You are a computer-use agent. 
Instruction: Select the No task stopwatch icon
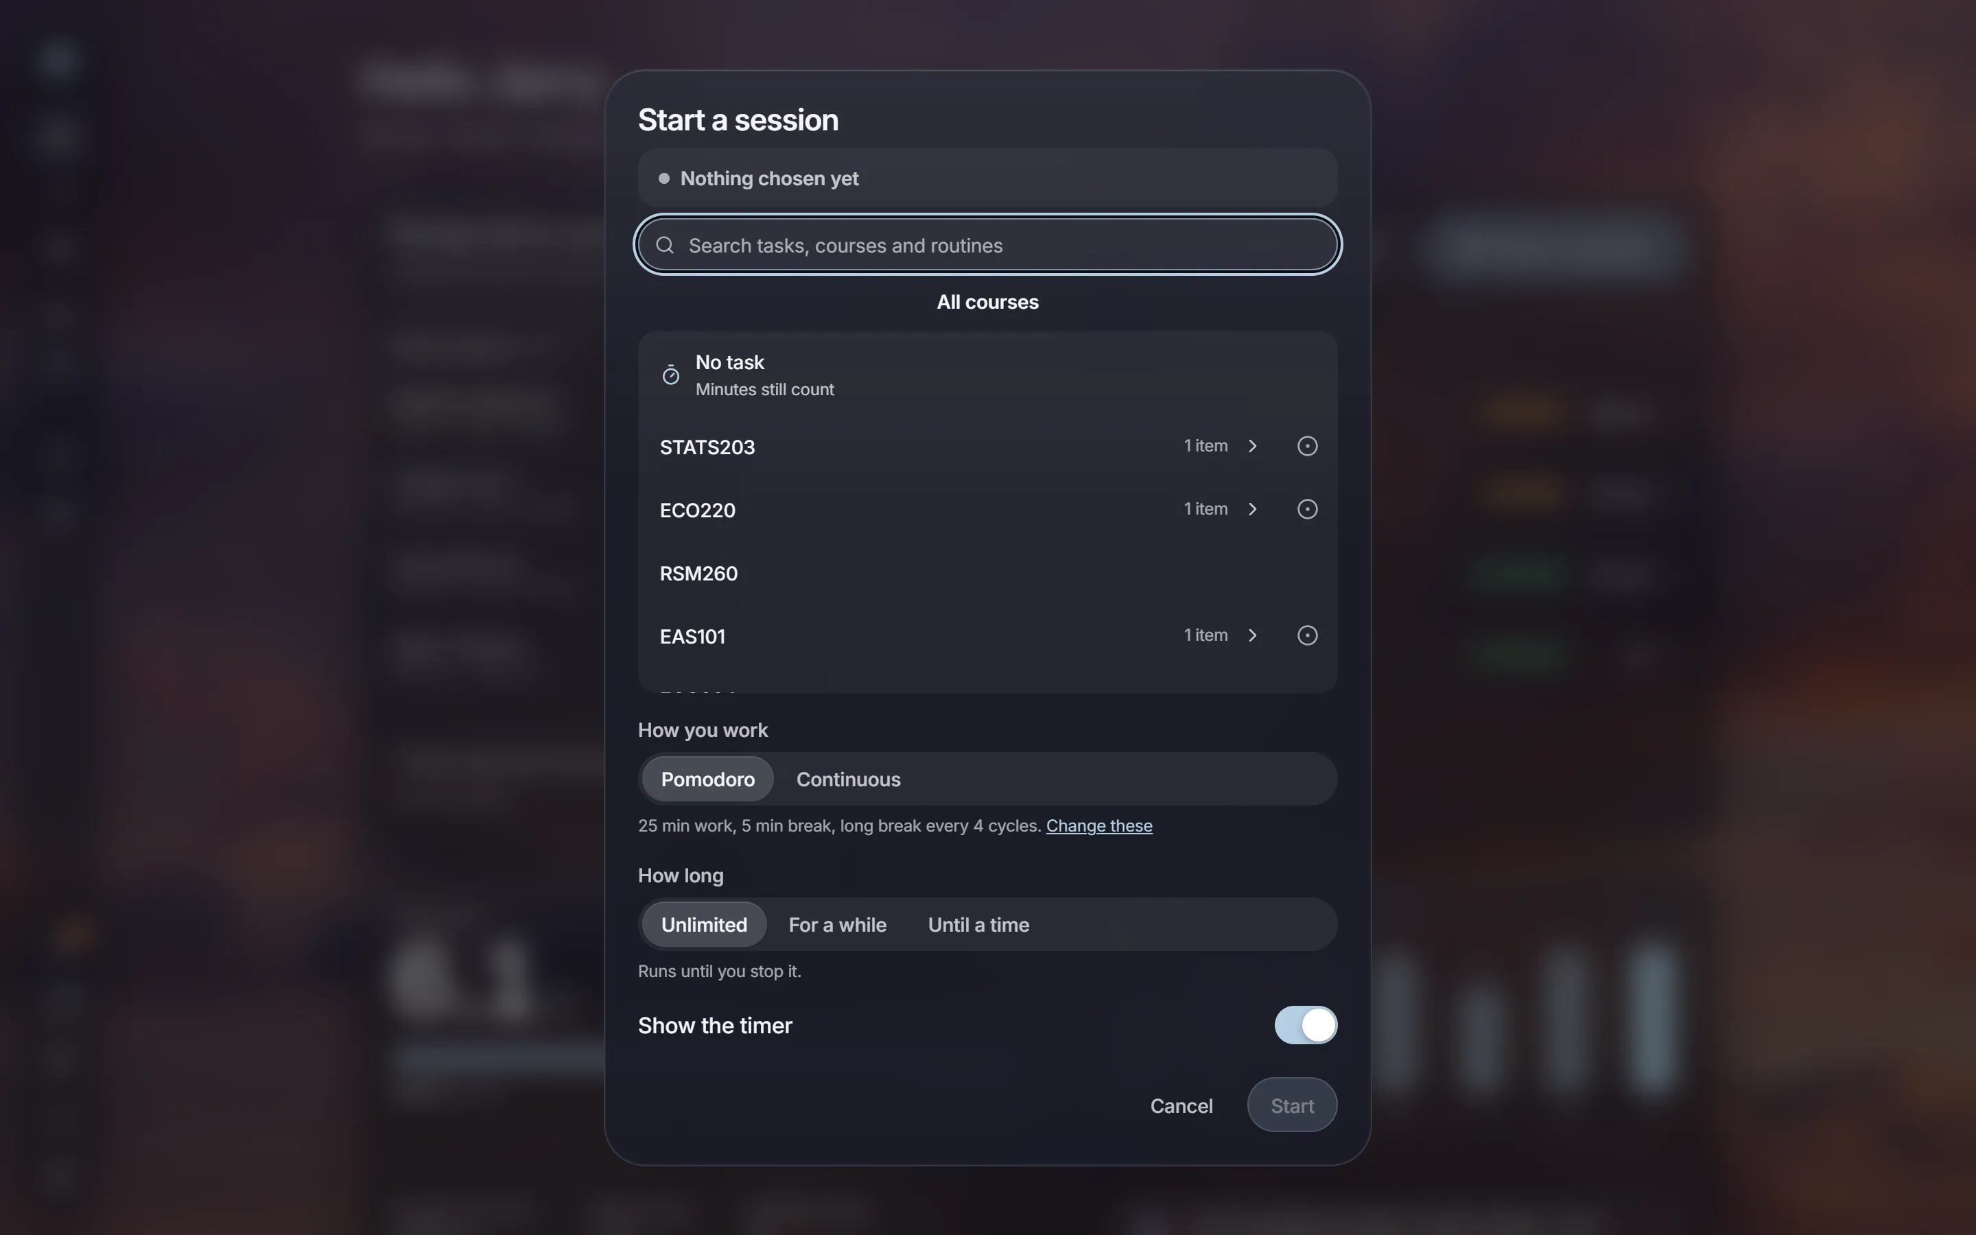coord(670,375)
